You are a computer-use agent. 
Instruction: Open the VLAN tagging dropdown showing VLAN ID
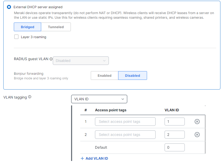click(99, 99)
